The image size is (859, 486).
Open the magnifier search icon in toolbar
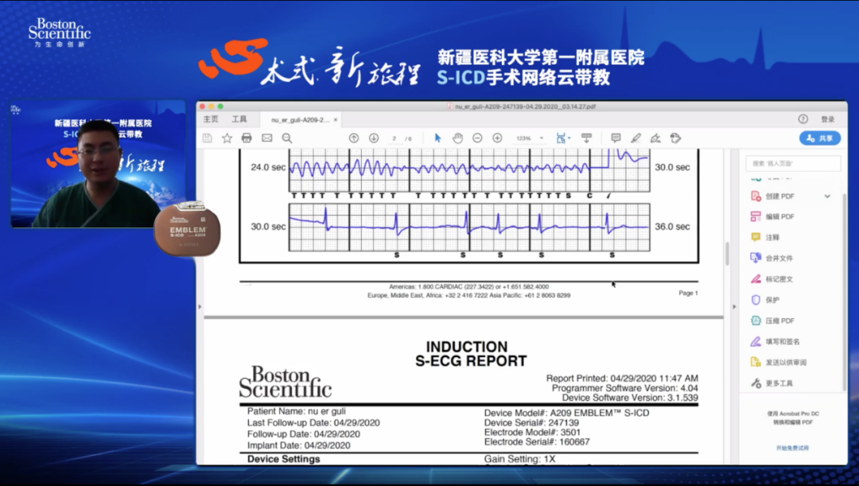(287, 138)
